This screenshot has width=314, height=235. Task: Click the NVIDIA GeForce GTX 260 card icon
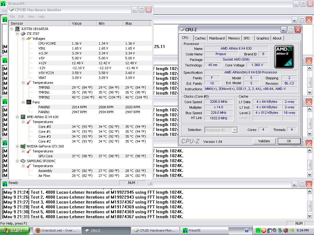[23, 146]
